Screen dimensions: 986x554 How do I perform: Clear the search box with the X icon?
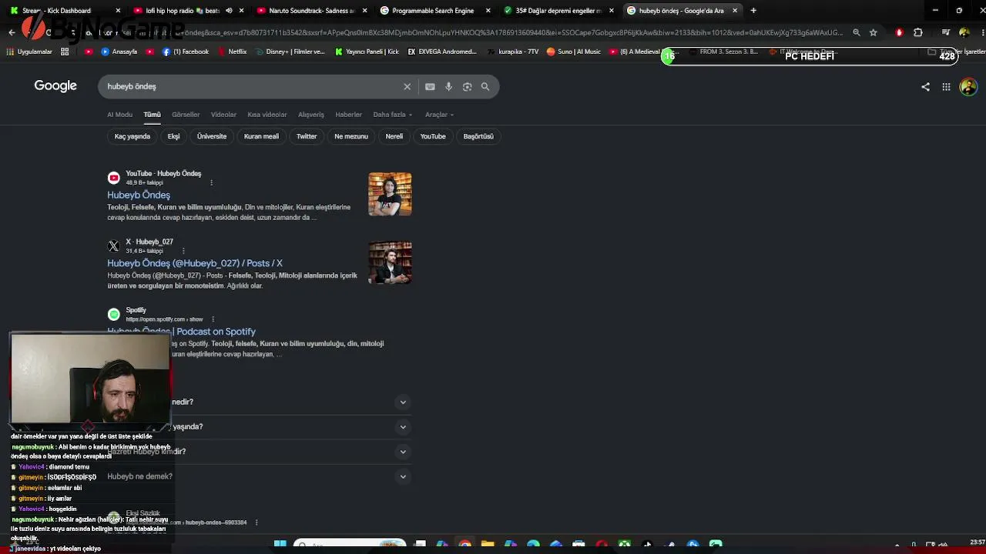click(407, 87)
